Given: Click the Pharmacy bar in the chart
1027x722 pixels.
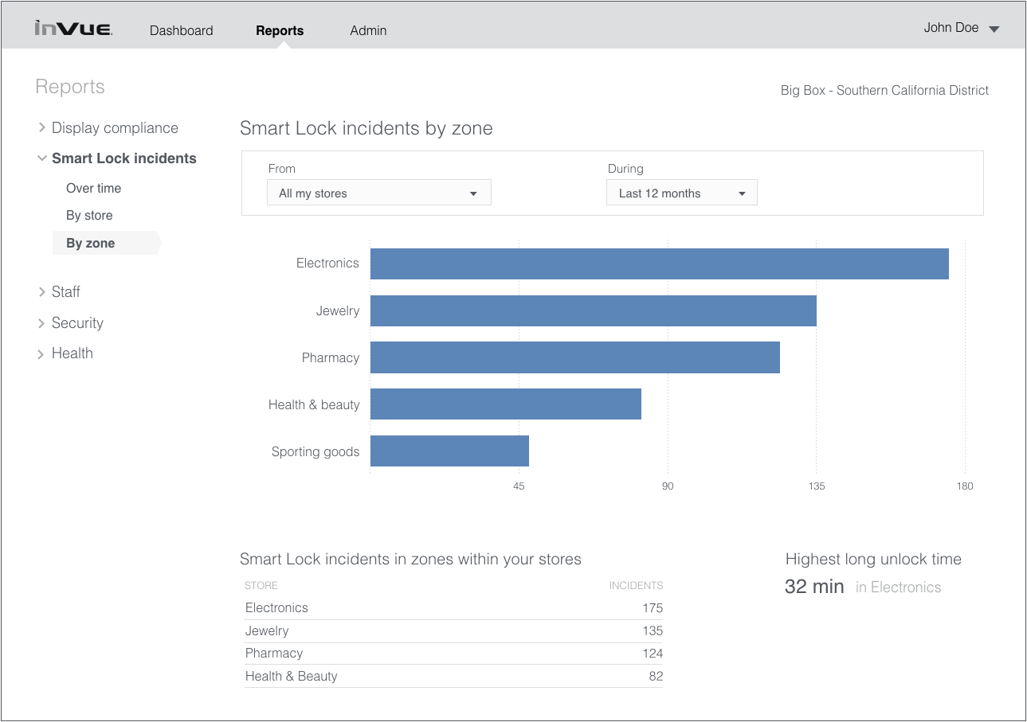Looking at the screenshot, I should click(x=575, y=357).
